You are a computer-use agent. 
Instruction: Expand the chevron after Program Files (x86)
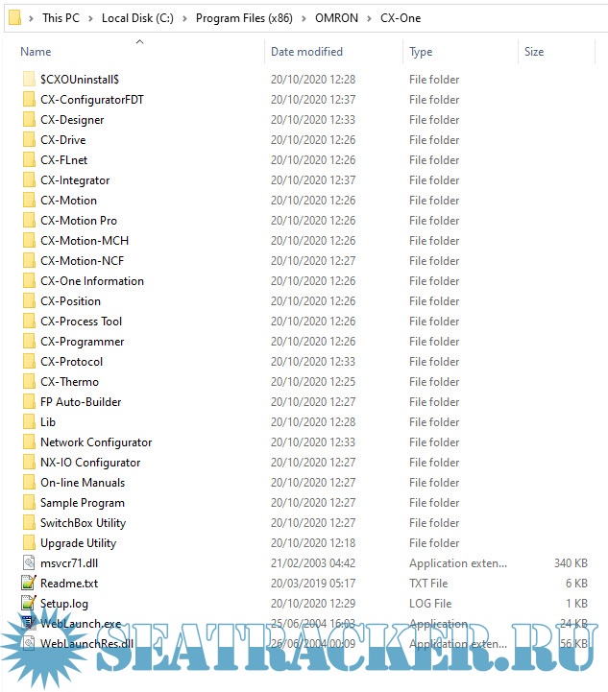coord(305,18)
